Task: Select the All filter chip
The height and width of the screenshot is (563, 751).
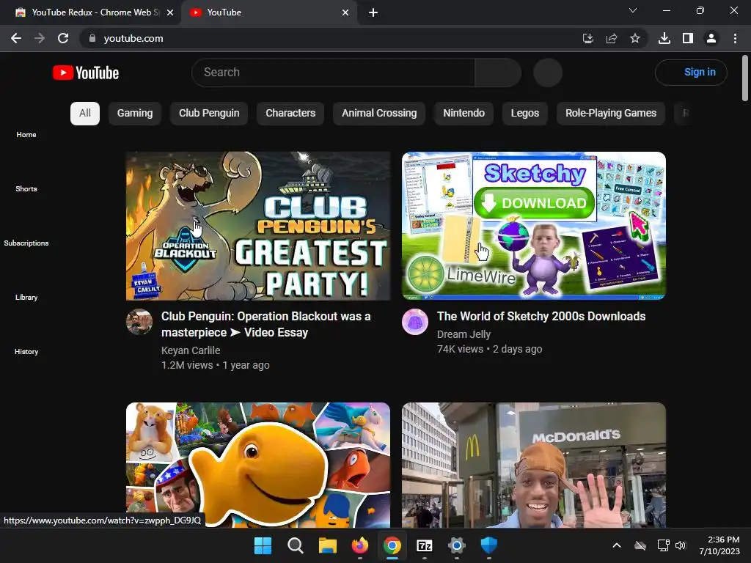Action: point(85,114)
